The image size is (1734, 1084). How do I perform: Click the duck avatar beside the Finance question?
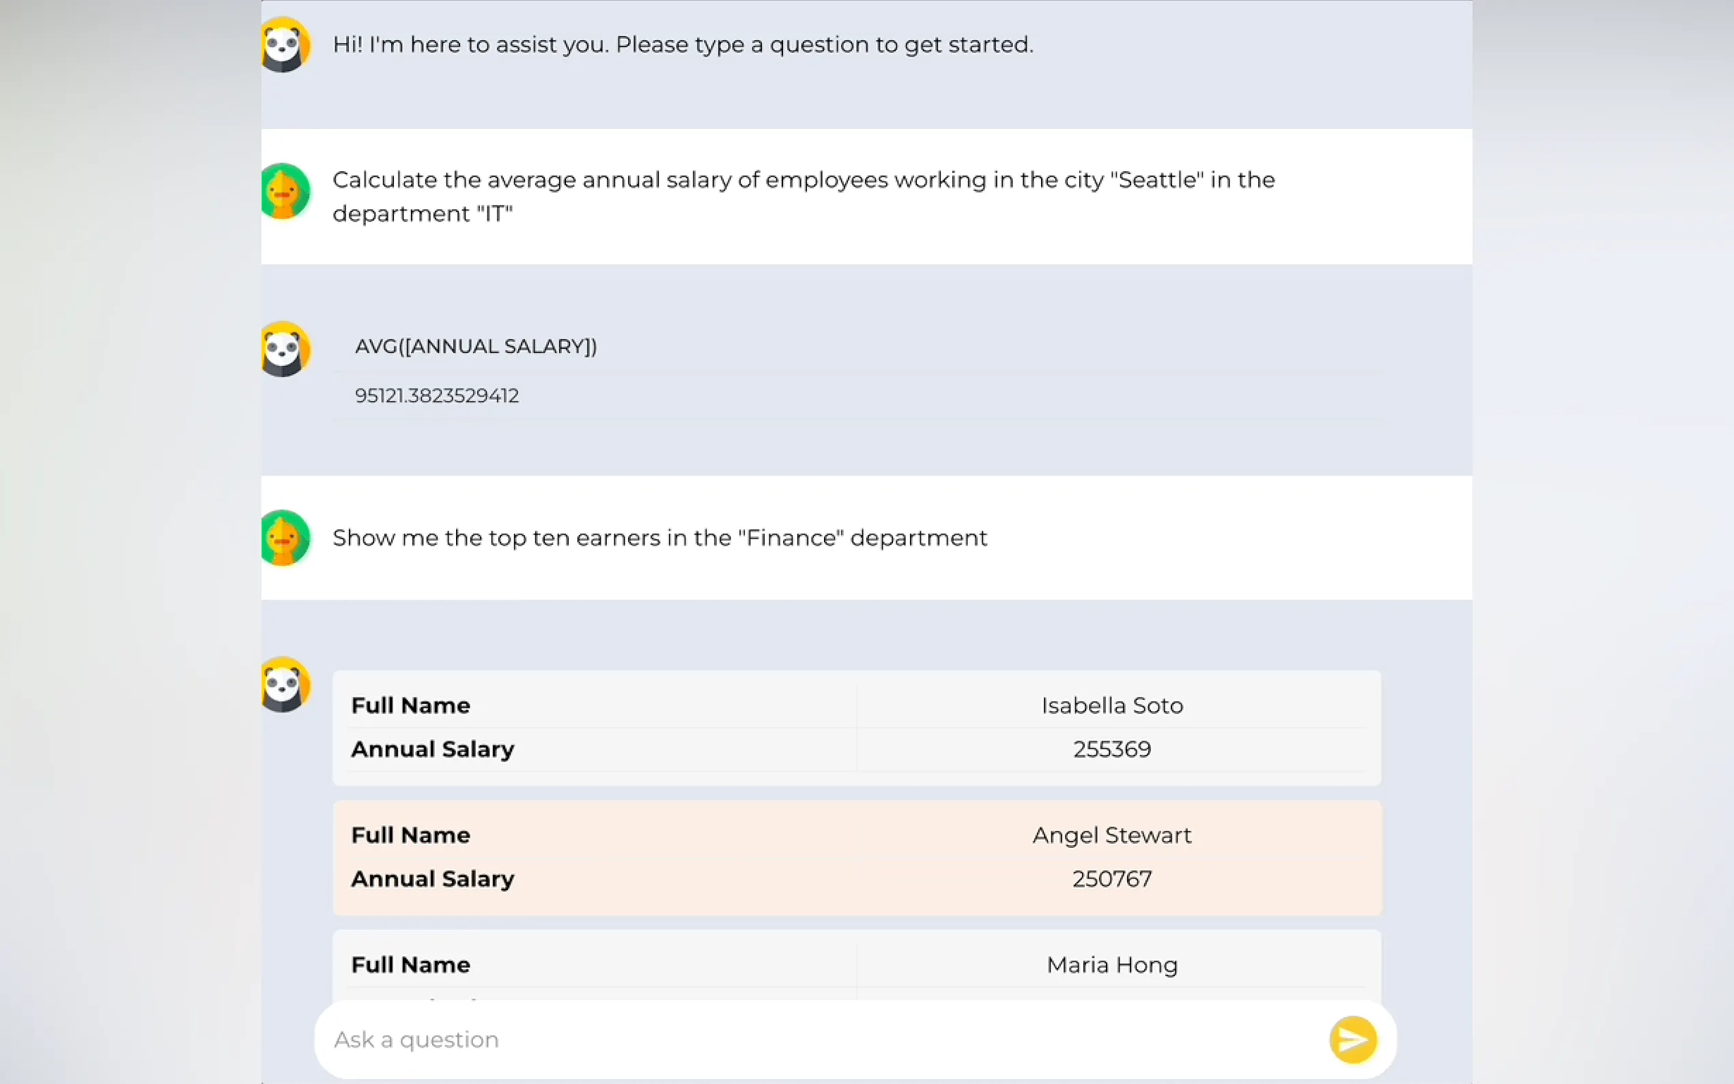click(x=285, y=538)
